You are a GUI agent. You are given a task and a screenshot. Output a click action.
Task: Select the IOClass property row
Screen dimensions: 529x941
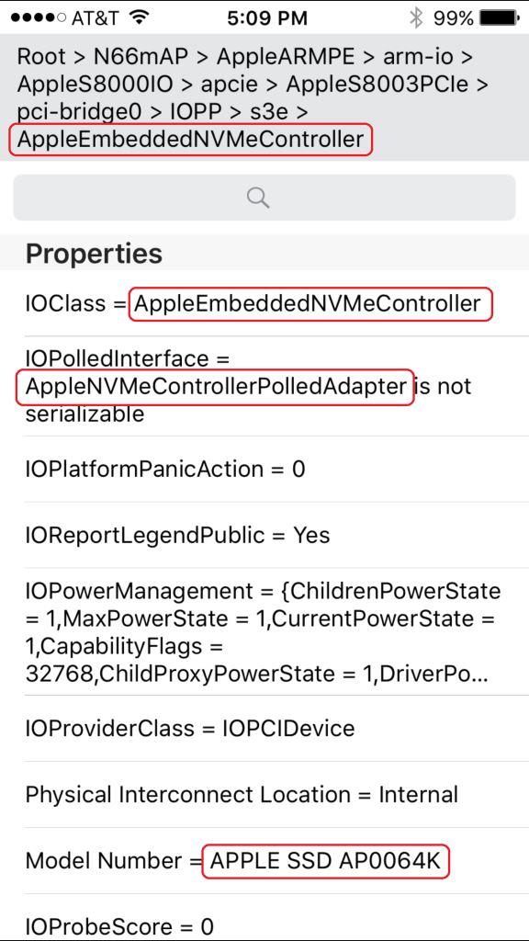point(264,303)
